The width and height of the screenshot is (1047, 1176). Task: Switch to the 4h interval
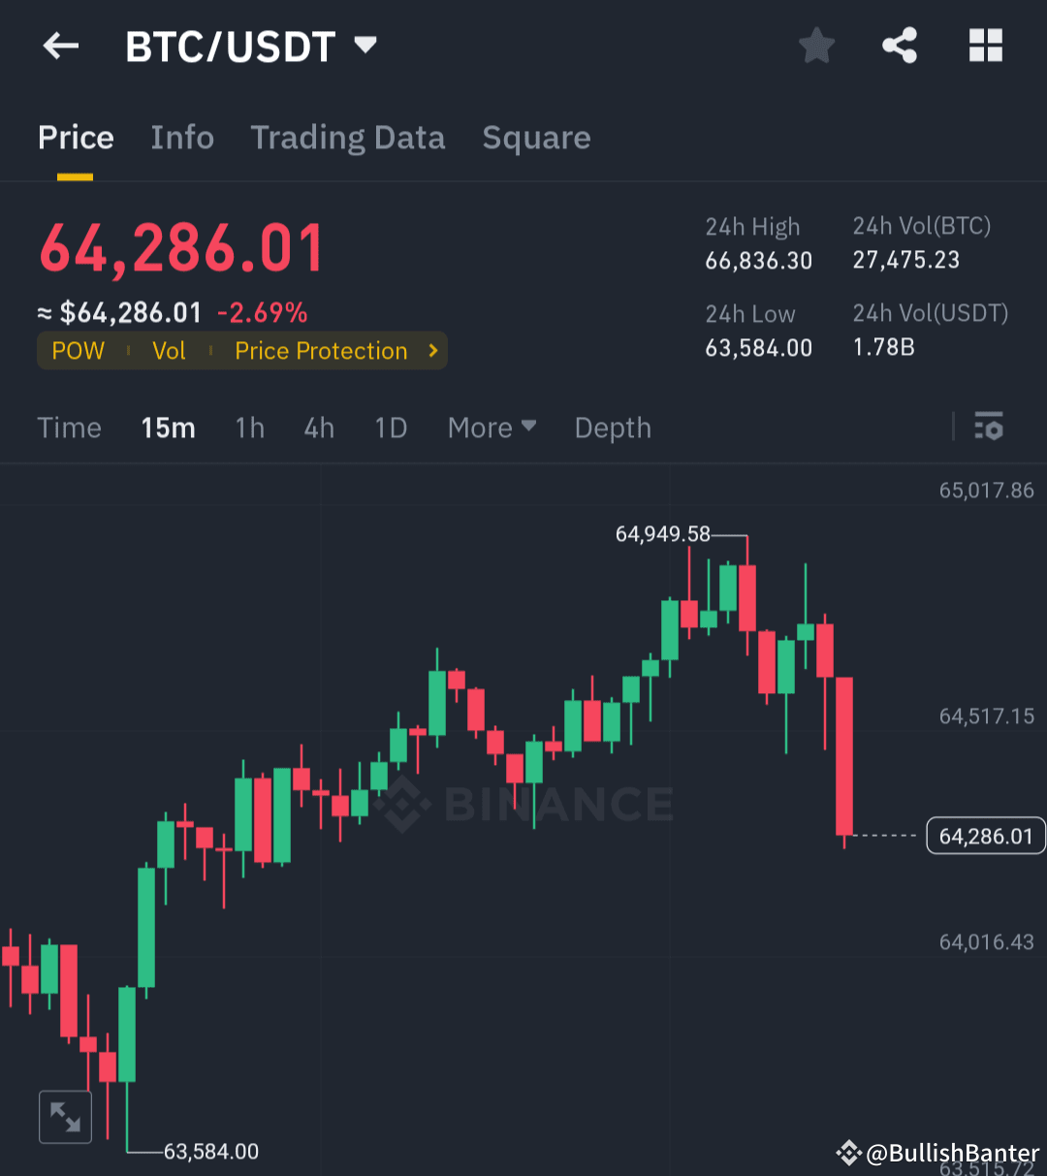coord(319,427)
